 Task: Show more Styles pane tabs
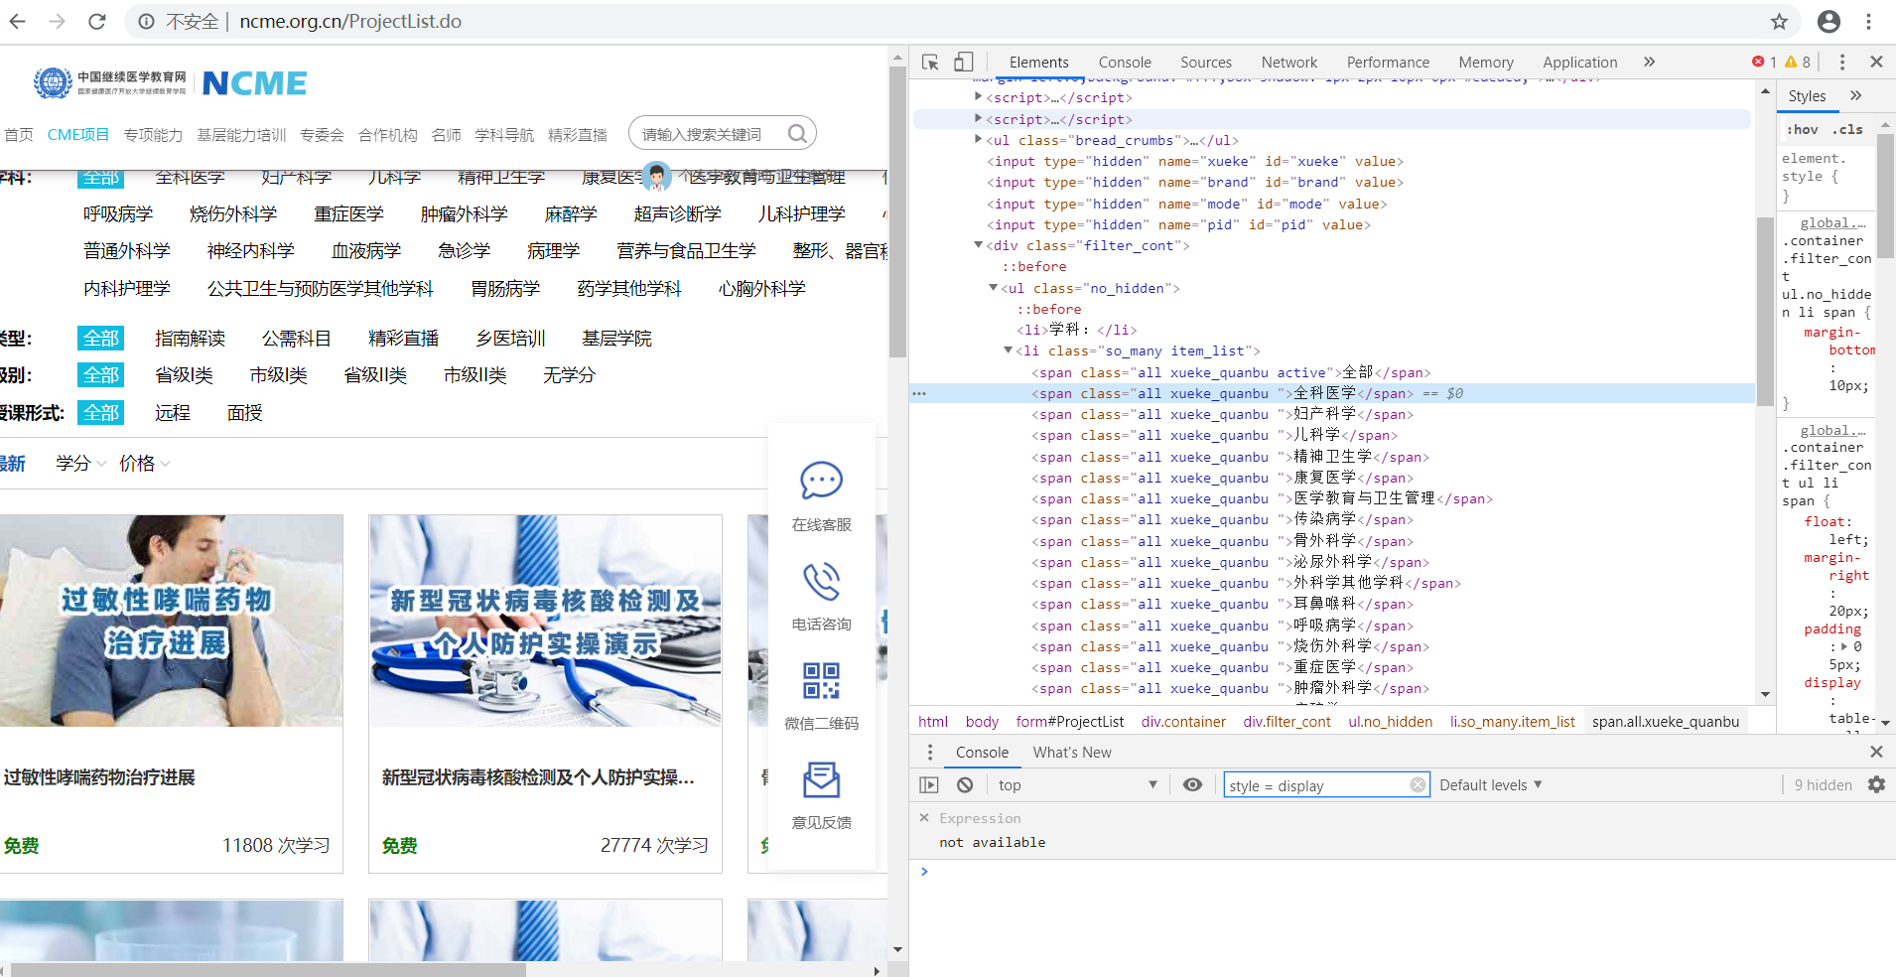(1855, 95)
